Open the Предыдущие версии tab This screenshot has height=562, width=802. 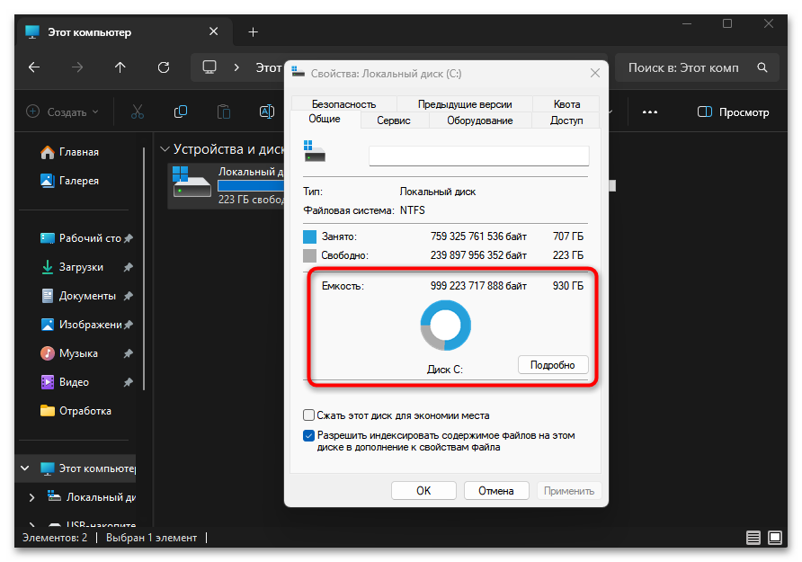click(x=465, y=103)
